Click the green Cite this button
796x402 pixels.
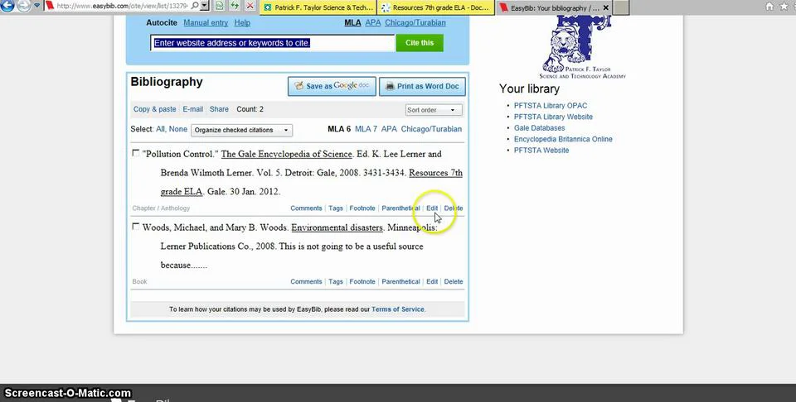pyautogui.click(x=420, y=43)
